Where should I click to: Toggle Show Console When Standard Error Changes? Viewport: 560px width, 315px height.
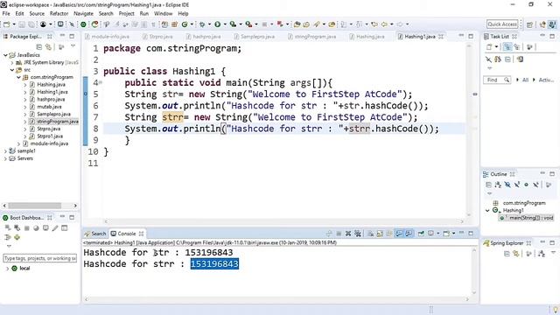click(x=409, y=234)
